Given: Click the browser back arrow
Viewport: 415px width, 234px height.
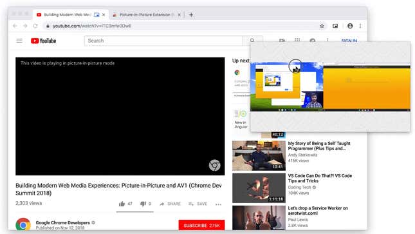Looking at the screenshot, I should pyautogui.click(x=15, y=26).
